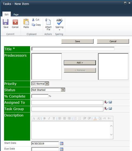Screen dimensions: 132x151
Task: Toggle Bold in Description toolbar
Action: click(44, 118)
